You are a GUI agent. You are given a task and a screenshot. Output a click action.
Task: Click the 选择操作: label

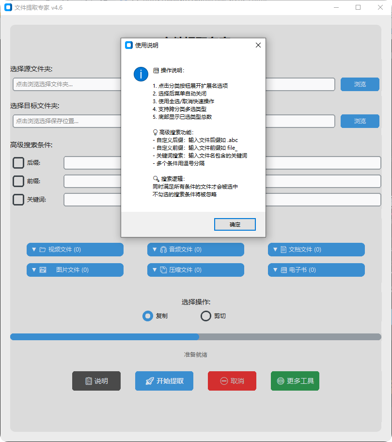(196, 302)
